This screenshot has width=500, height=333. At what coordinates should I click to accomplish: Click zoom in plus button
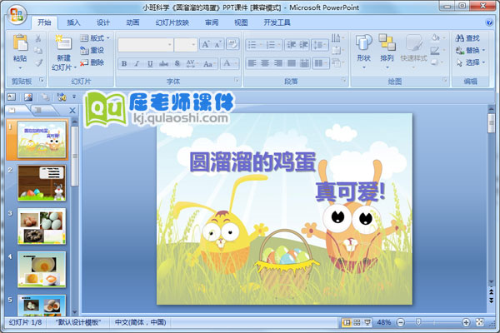click(466, 322)
